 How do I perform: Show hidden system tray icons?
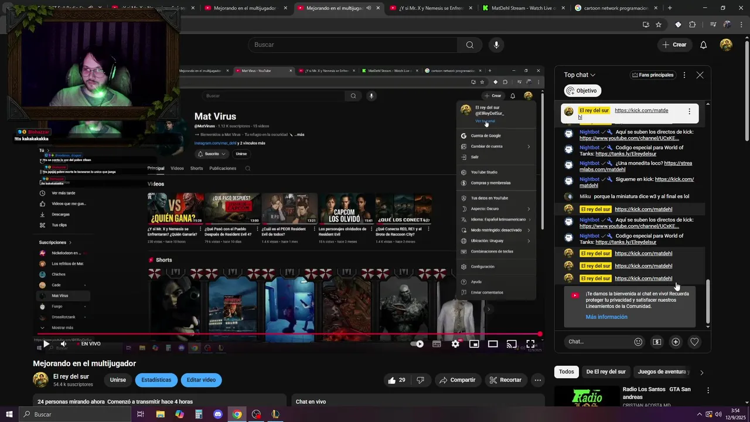(x=700, y=414)
